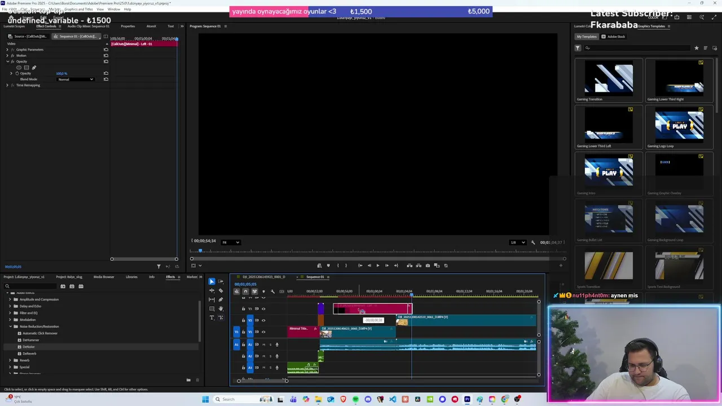Toggle V3 track output eye
Image resolution: width=722 pixels, height=406 pixels.
click(263, 308)
